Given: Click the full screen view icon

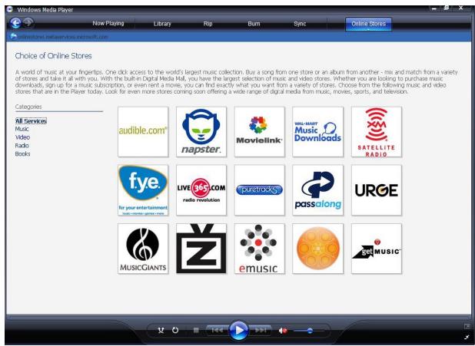Looking at the screenshot, I should [467, 326].
